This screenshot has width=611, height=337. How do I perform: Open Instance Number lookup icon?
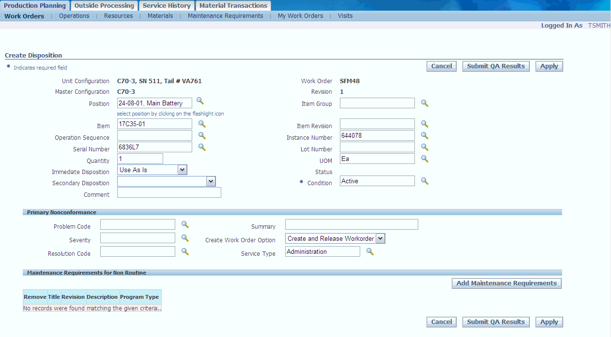pos(425,135)
